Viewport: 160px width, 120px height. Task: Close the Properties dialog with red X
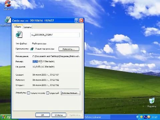pos(81,21)
